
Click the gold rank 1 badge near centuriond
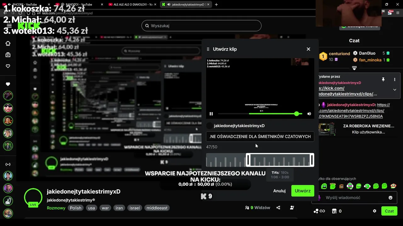click(323, 56)
